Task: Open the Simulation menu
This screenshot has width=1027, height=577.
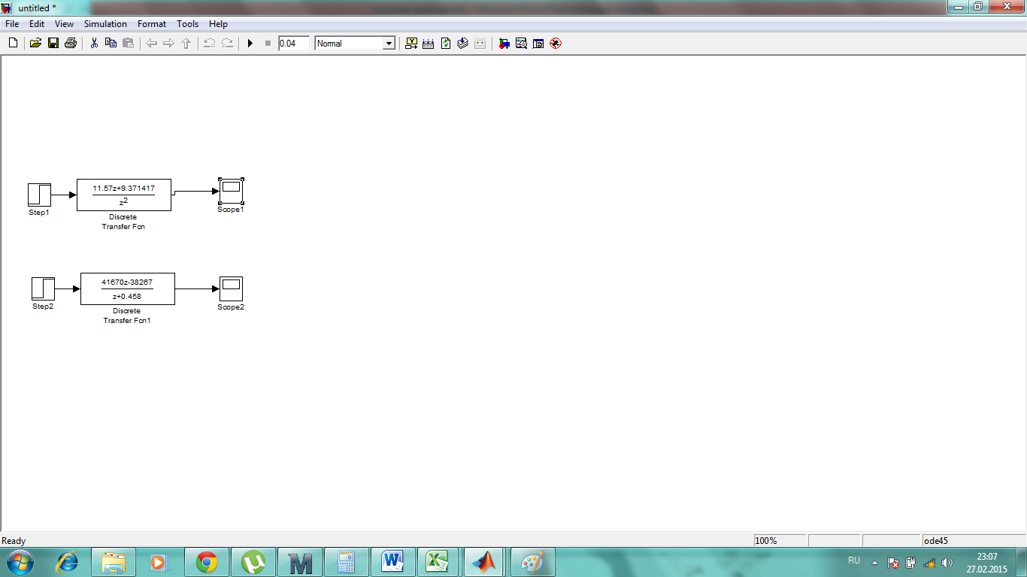Action: coord(105,24)
